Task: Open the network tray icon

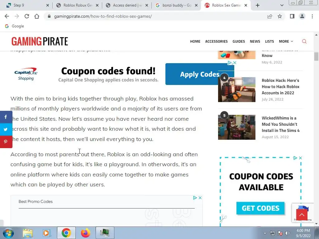Action: 272,233
